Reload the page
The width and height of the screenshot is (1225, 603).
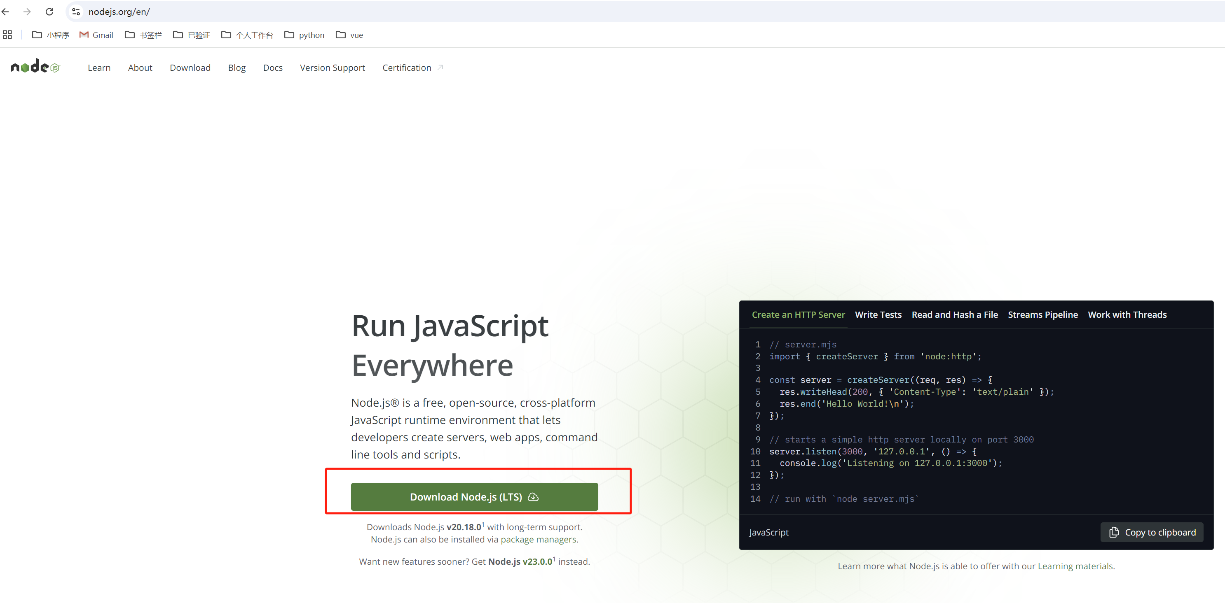49,12
